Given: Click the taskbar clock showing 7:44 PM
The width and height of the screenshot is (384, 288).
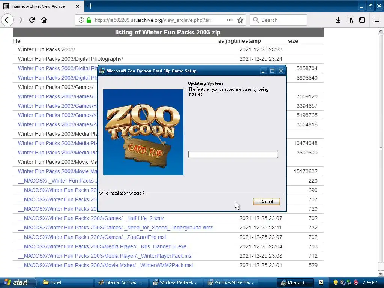Looking at the screenshot, I should pos(370,282).
